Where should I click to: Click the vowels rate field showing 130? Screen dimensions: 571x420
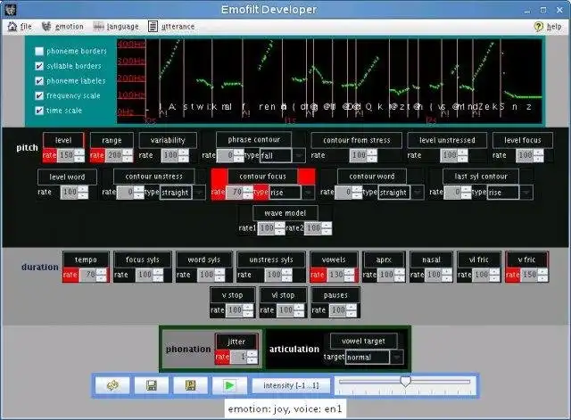[x=336, y=275]
